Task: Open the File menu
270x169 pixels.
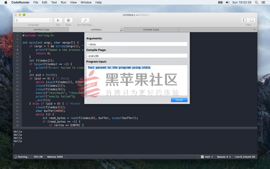Action: click(x=36, y=2)
